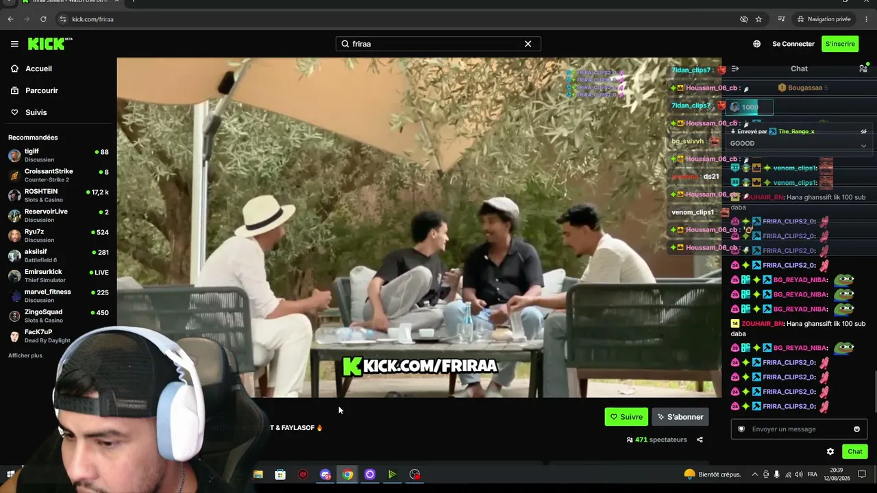Viewport: 877px width, 493px height.
Task: Open the emoji picker in chat input
Action: 856,429
